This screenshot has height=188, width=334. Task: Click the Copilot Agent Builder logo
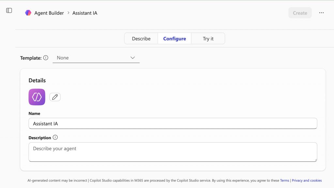coord(28,13)
